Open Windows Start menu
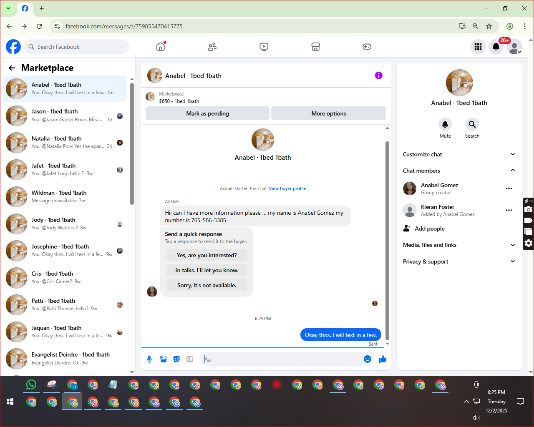 tap(10, 402)
